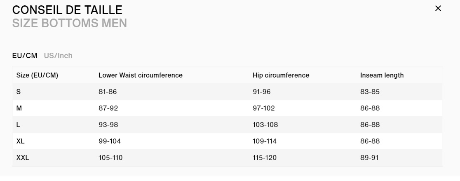460x181 pixels.
Task: Click the SIZE BOTTOMS MEN subtitle
Action: coord(69,23)
